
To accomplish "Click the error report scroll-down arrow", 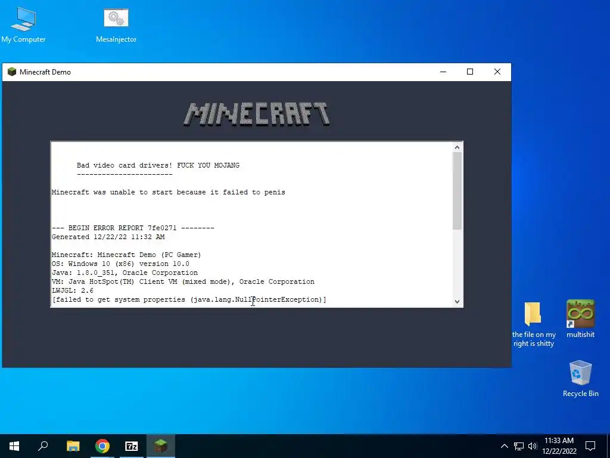I will (457, 301).
